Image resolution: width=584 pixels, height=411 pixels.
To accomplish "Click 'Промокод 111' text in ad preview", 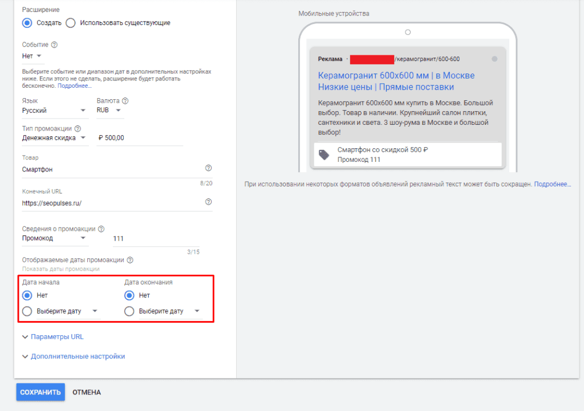I will click(359, 160).
